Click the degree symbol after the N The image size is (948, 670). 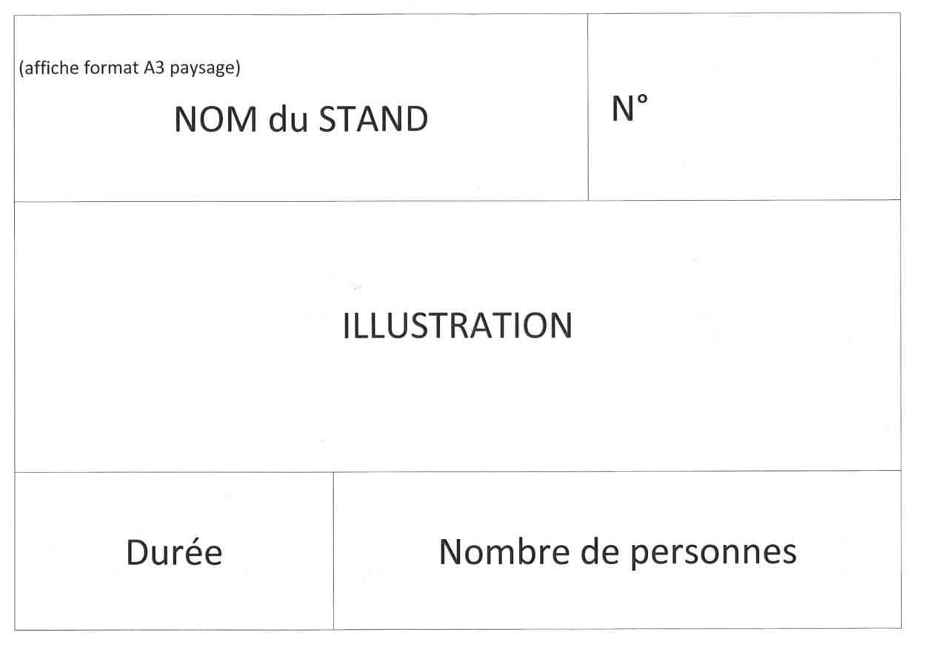point(642,101)
